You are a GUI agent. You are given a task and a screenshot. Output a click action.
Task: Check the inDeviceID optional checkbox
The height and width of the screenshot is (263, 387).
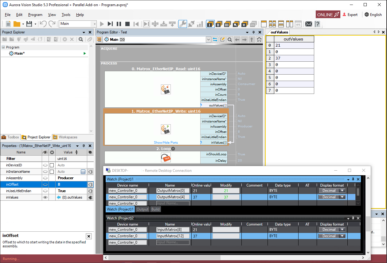click(52, 165)
